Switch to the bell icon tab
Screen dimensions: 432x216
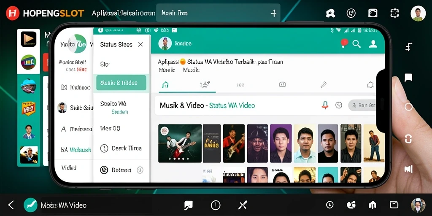(x=370, y=84)
